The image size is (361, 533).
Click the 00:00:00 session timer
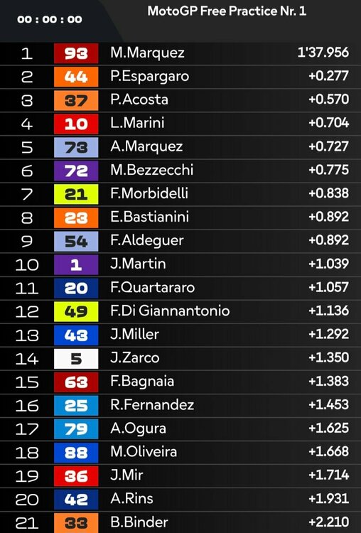coord(50,19)
